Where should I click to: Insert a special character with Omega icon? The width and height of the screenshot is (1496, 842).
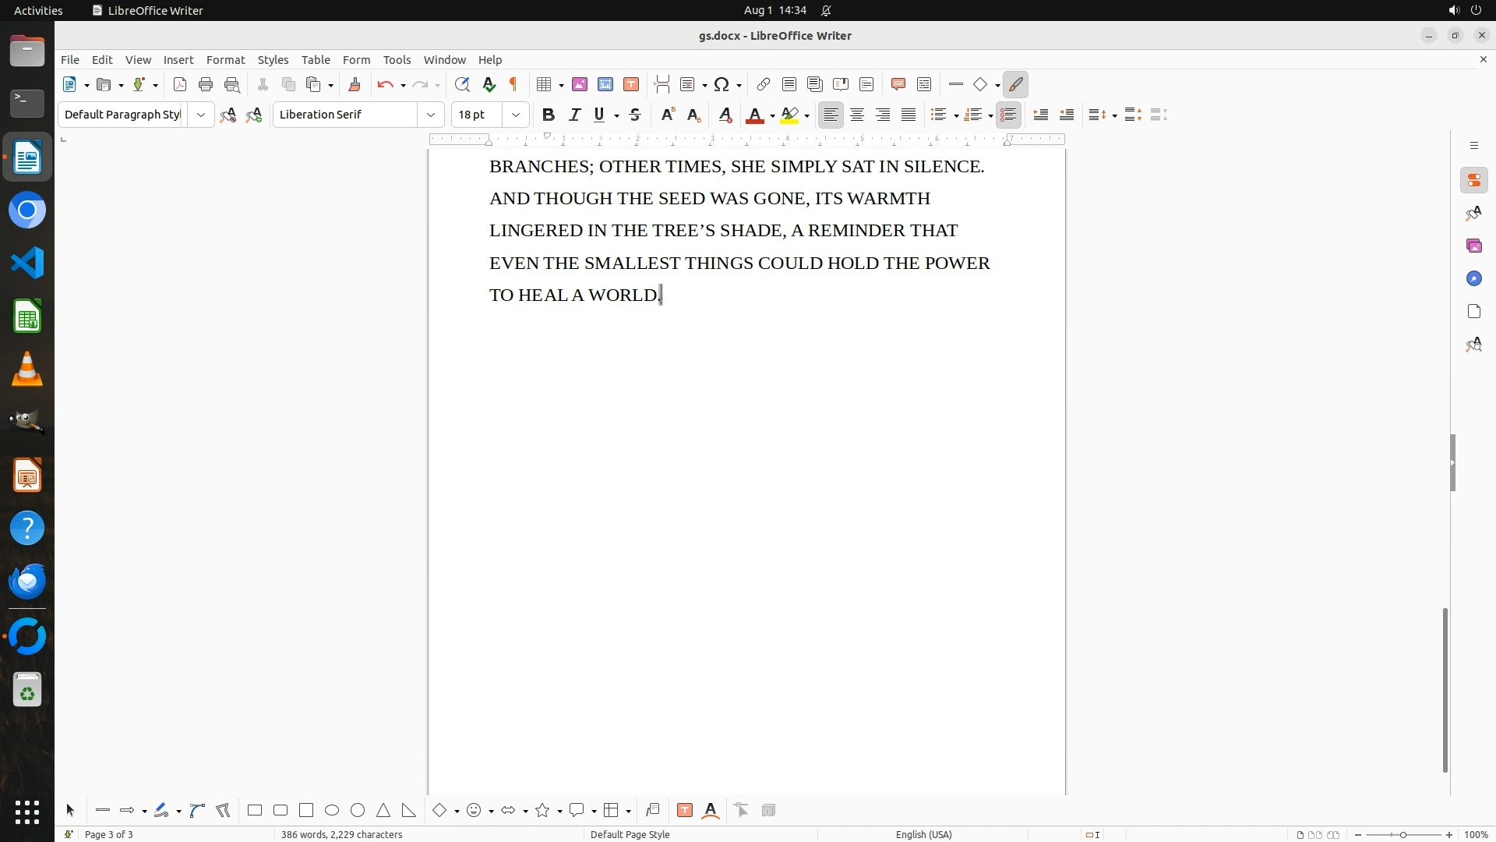[x=722, y=84]
